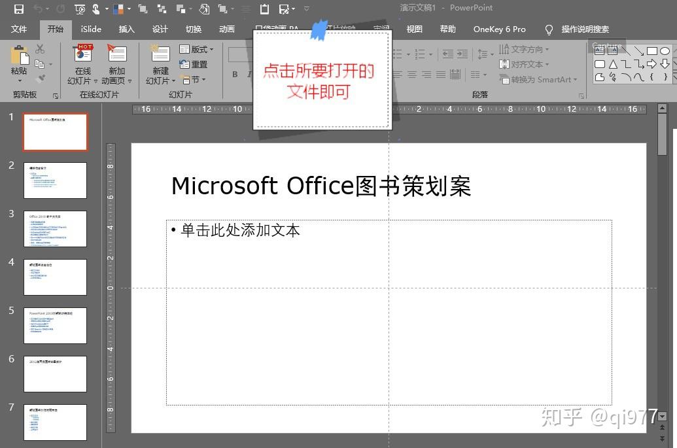677x448 pixels.
Task: Pick the oval shape from gallery
Action: (665, 51)
